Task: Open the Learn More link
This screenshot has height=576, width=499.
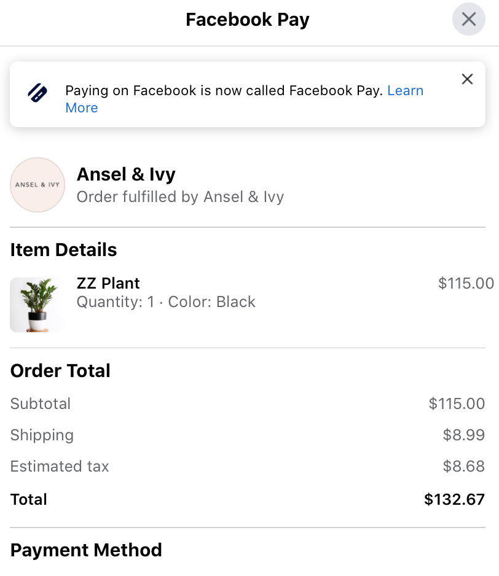Action: pos(406,90)
